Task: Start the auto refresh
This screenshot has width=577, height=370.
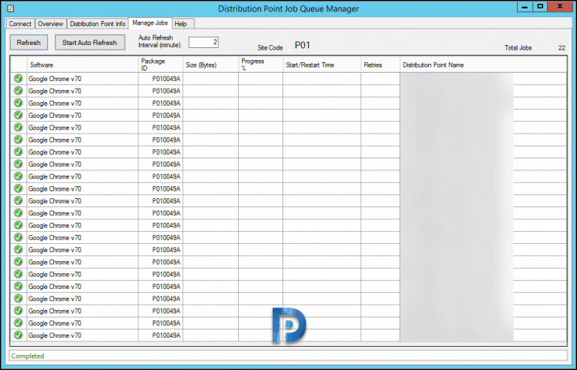Action: pyautogui.click(x=90, y=43)
